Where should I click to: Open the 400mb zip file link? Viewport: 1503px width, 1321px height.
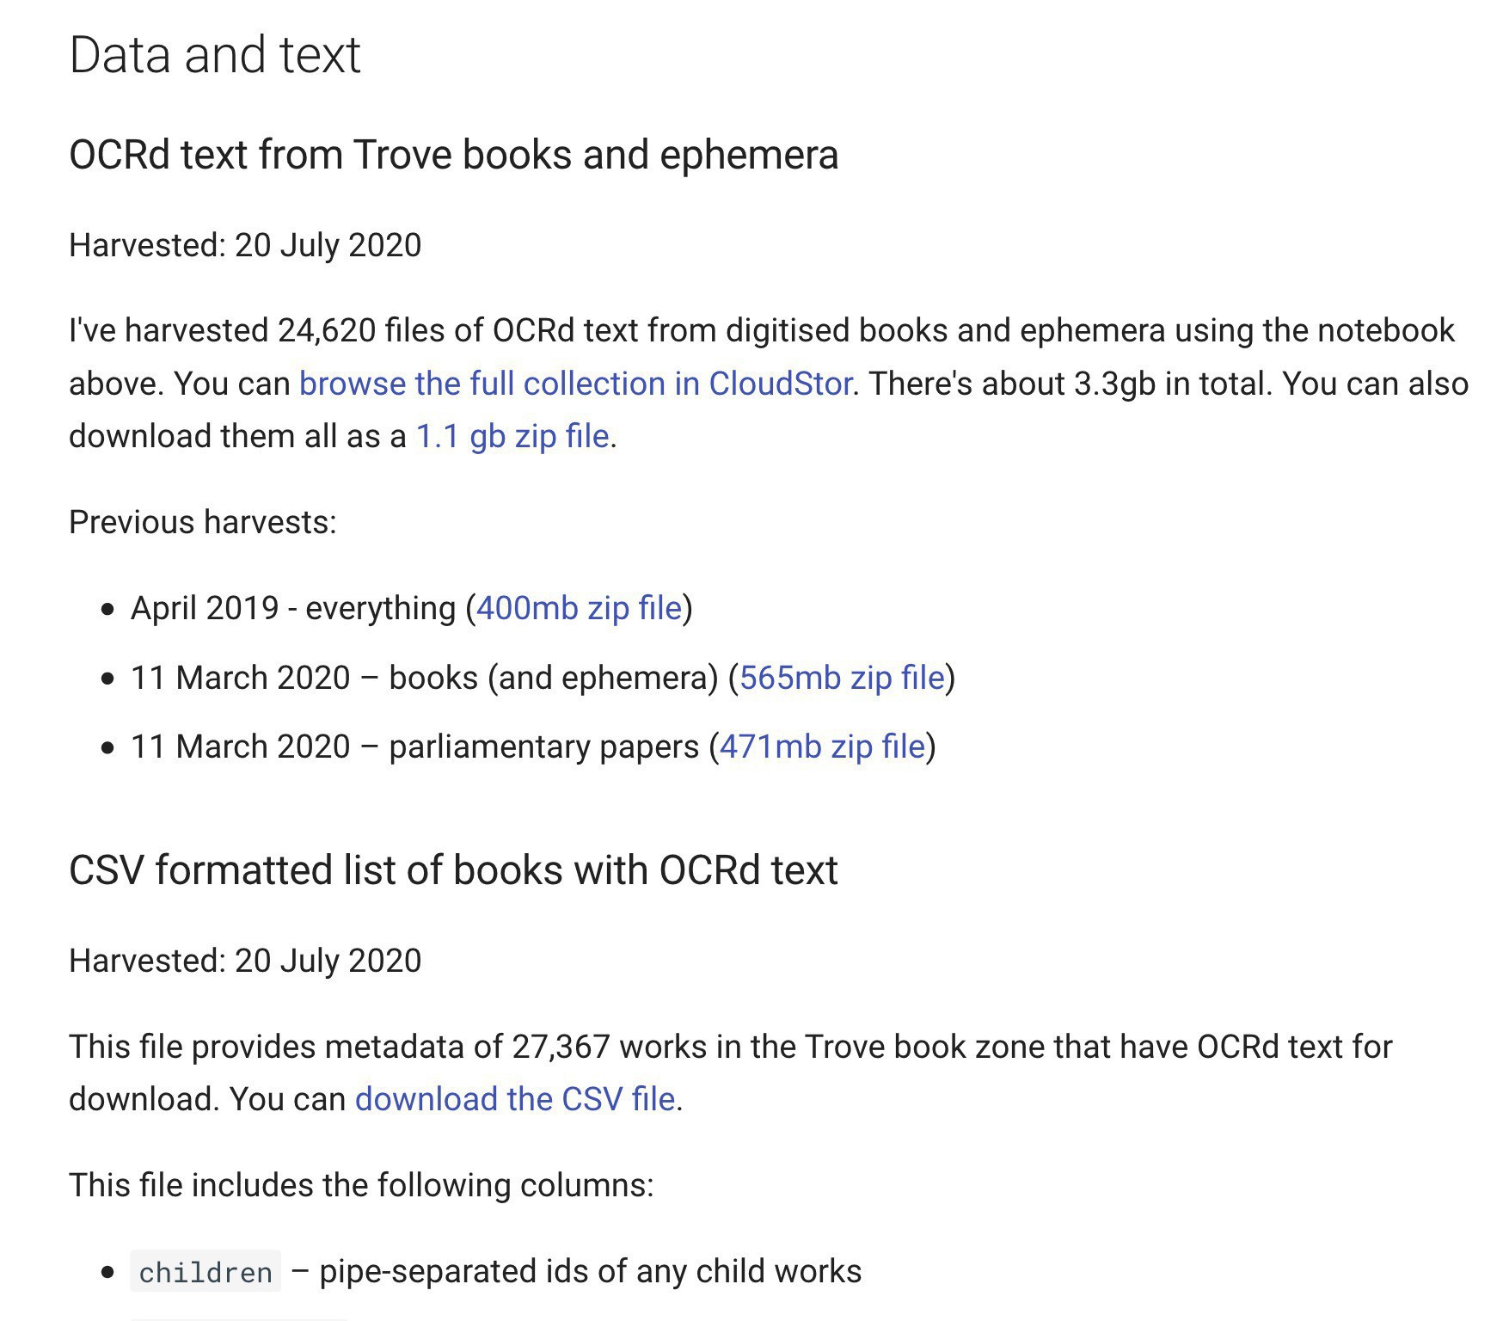pyautogui.click(x=579, y=608)
